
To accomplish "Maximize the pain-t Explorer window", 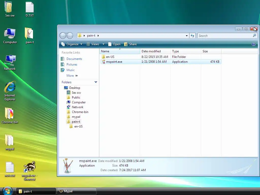I will coord(246,29).
